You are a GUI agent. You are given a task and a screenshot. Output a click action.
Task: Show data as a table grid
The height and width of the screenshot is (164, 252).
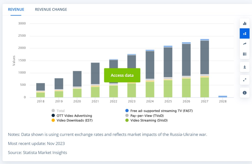pos(244,54)
